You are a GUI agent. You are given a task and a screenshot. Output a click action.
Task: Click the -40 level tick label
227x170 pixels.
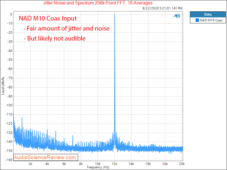10,51
